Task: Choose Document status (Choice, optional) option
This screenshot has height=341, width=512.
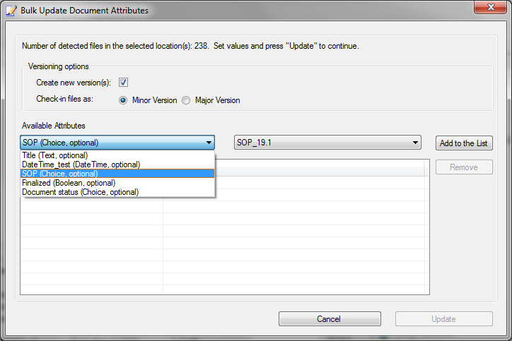Action: tap(117, 192)
